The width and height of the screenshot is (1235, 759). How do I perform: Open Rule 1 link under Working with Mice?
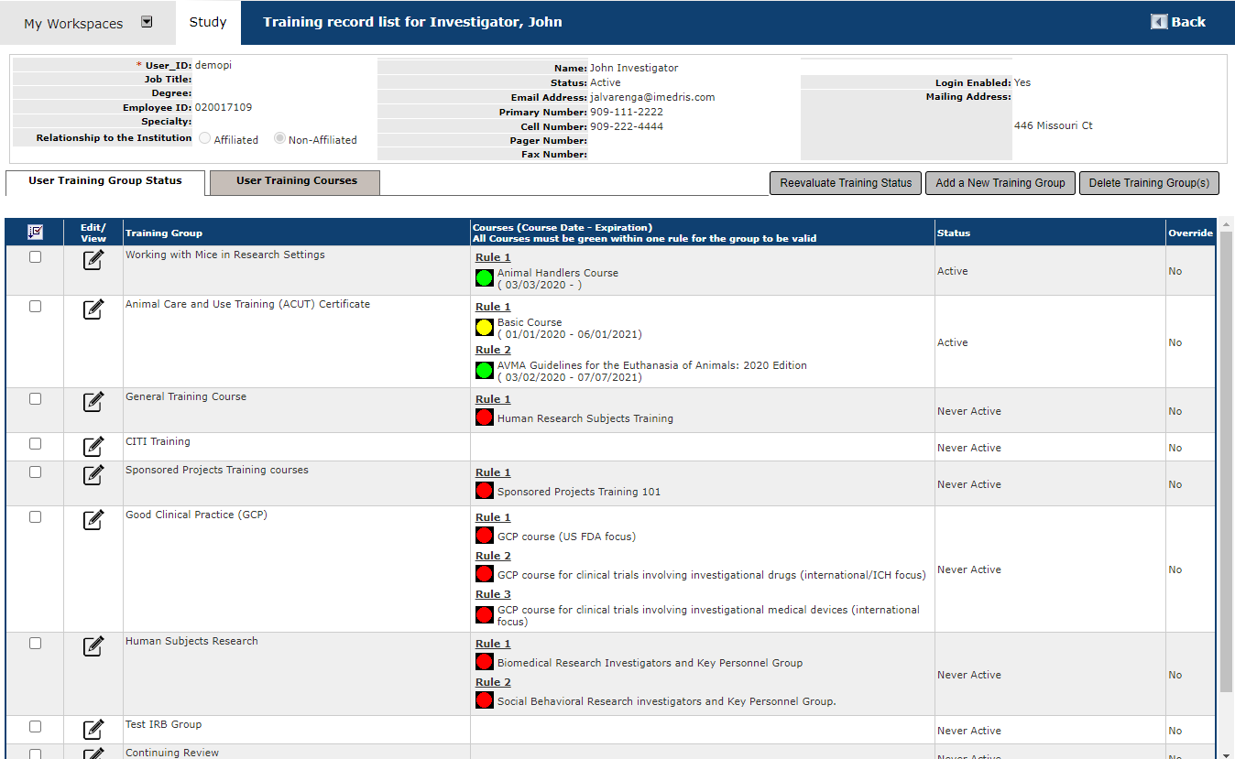coord(493,257)
